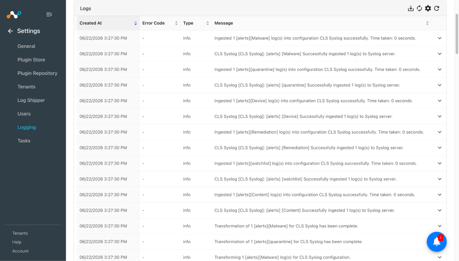The height and width of the screenshot is (261, 459).
Task: Collapse the sidebar menu icon
Action: pyautogui.click(x=49, y=14)
